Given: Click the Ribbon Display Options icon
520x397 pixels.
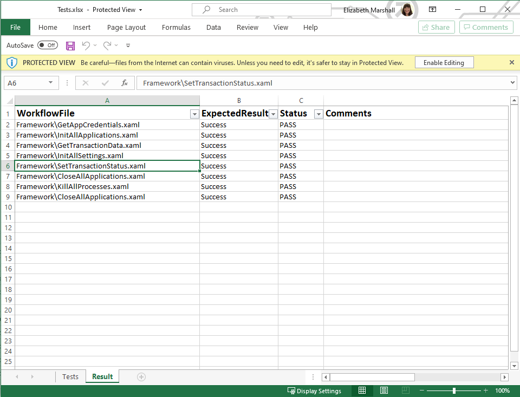Looking at the screenshot, I should pyautogui.click(x=432, y=9).
